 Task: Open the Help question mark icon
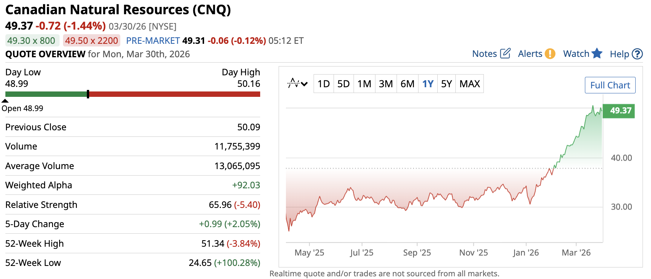[x=637, y=54]
